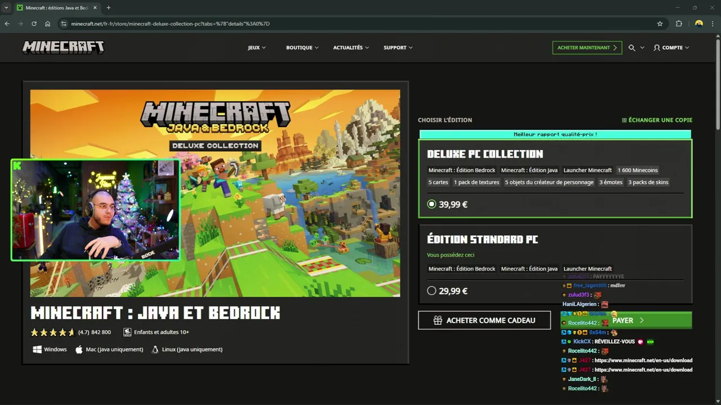This screenshot has height=405, width=721.
Task: Expand the SUPPORT menu
Action: (398, 48)
